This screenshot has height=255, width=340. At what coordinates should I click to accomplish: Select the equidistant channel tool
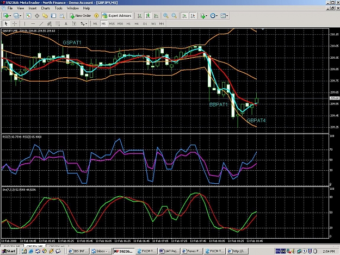click(x=50, y=23)
